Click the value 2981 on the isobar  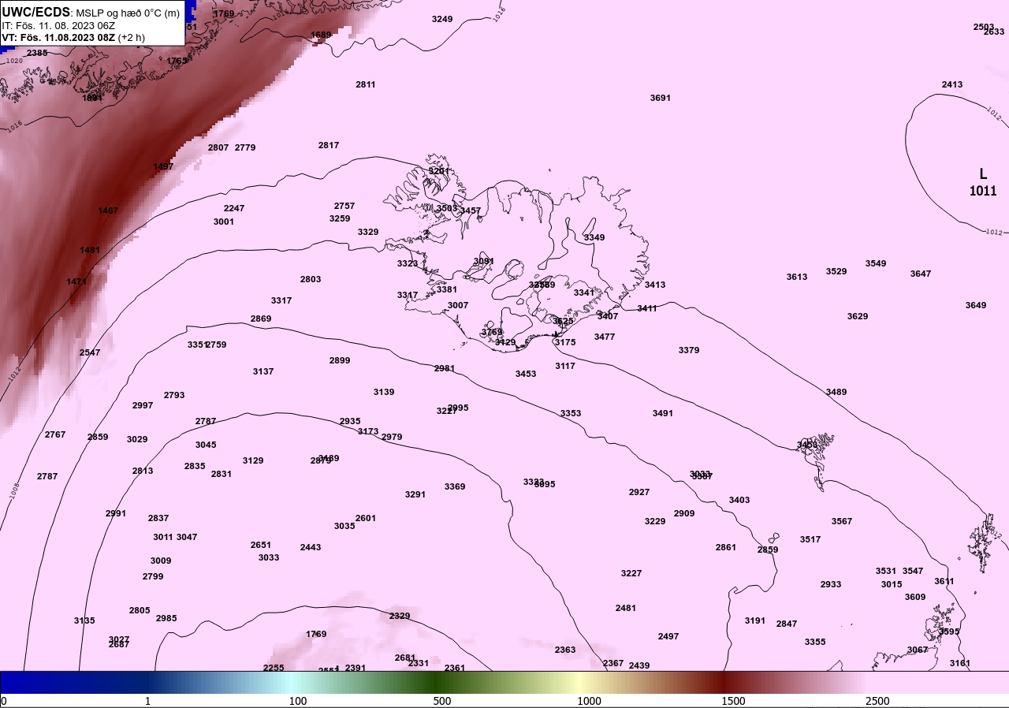445,368
